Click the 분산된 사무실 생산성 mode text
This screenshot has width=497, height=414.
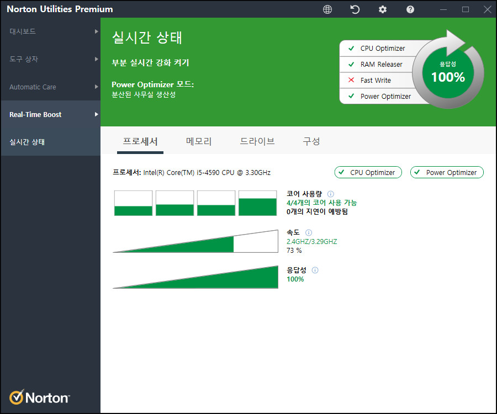point(144,95)
